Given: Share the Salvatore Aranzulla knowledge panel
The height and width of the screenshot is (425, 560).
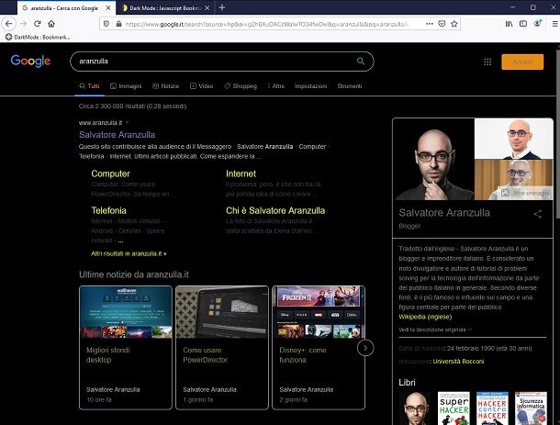Looking at the screenshot, I should coord(537,214).
